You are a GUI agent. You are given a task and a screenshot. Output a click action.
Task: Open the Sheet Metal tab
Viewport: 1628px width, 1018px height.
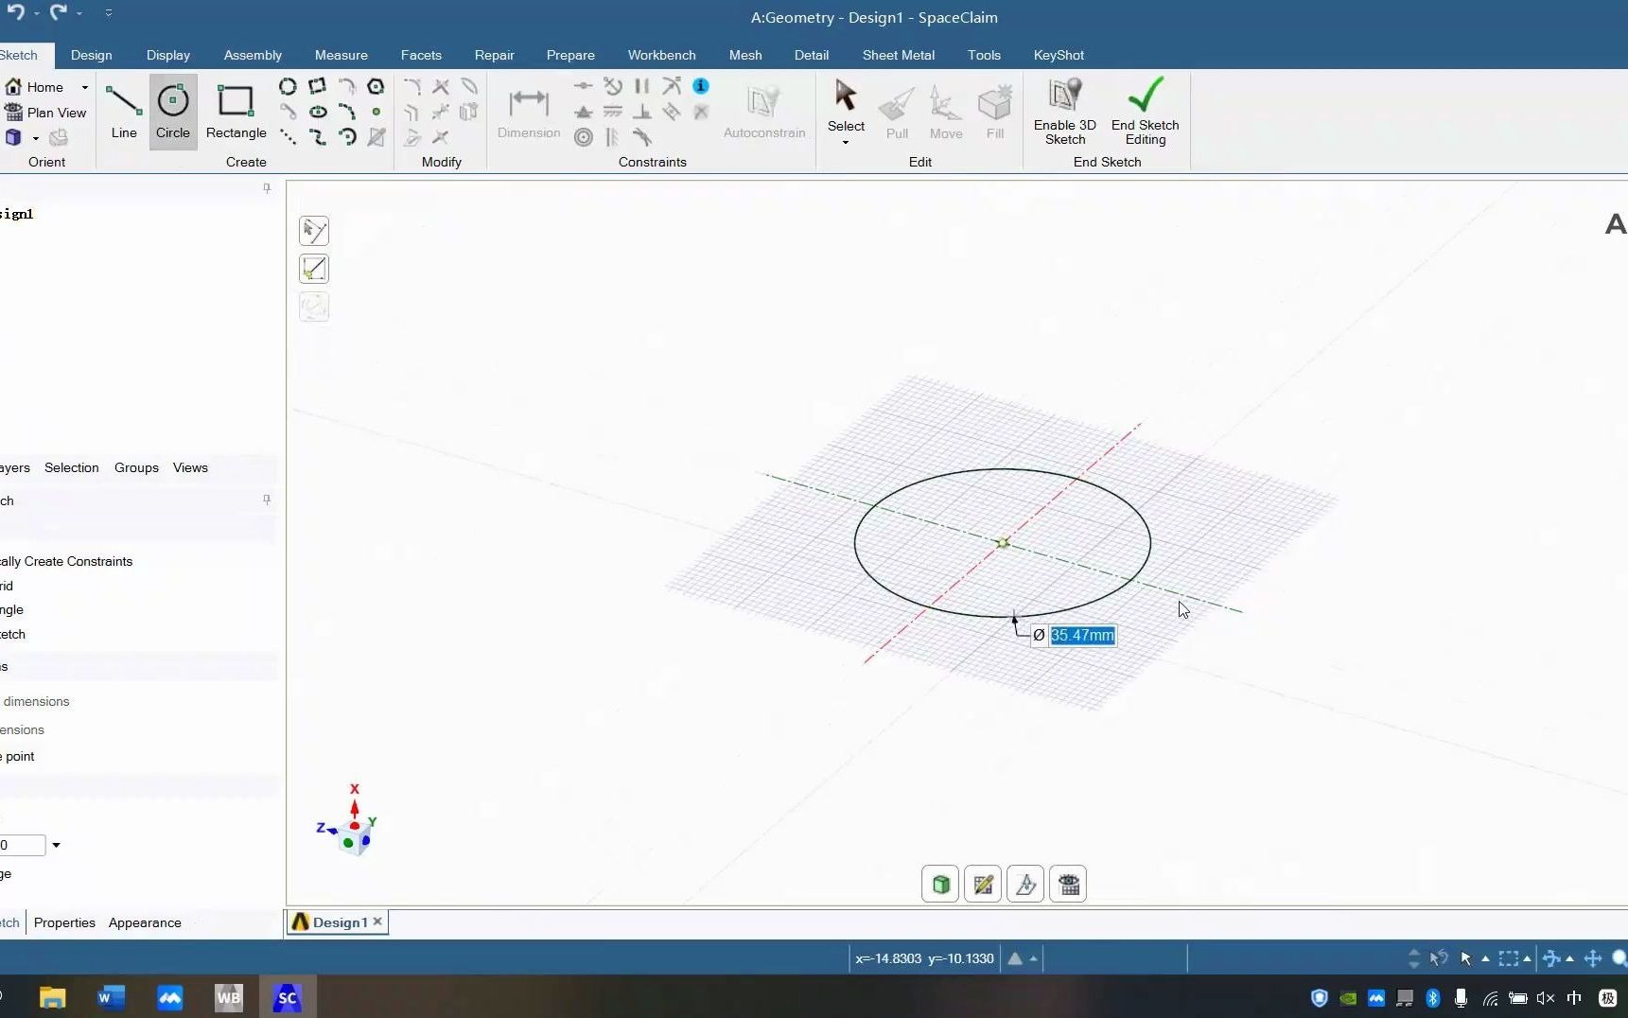click(x=899, y=55)
